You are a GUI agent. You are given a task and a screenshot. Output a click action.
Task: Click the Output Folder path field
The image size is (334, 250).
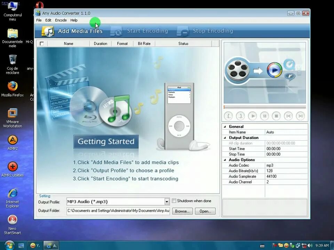click(118, 211)
